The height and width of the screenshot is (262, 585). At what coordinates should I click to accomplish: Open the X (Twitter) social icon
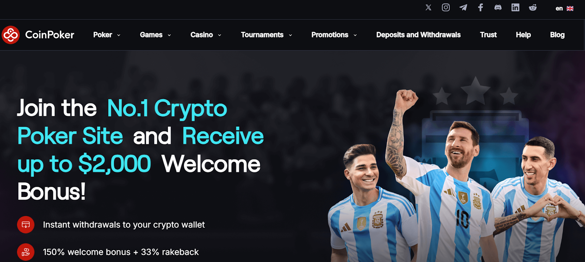[x=429, y=8]
